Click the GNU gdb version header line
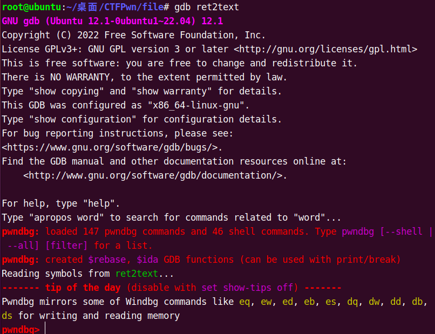The image size is (435, 334). pos(112,21)
